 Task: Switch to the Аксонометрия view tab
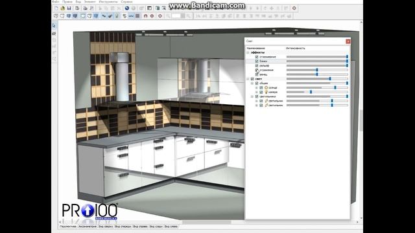pyautogui.click(x=88, y=227)
